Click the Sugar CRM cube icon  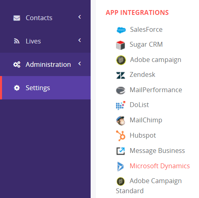[x=120, y=45]
